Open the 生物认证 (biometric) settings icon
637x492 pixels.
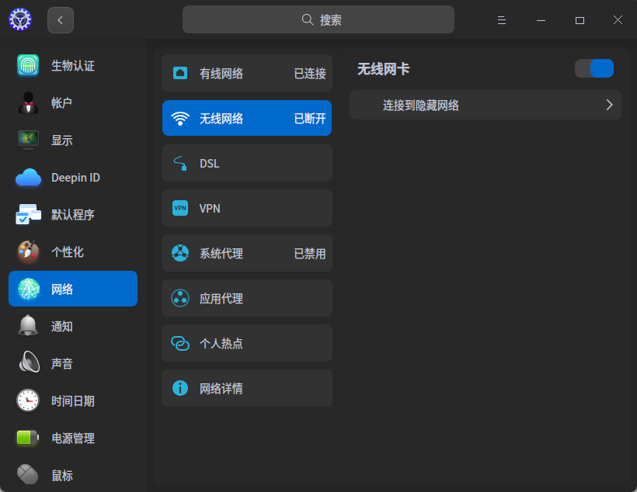pos(28,65)
